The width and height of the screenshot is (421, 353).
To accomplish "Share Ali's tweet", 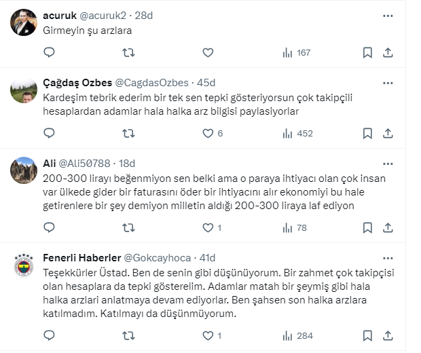I will point(388,228).
